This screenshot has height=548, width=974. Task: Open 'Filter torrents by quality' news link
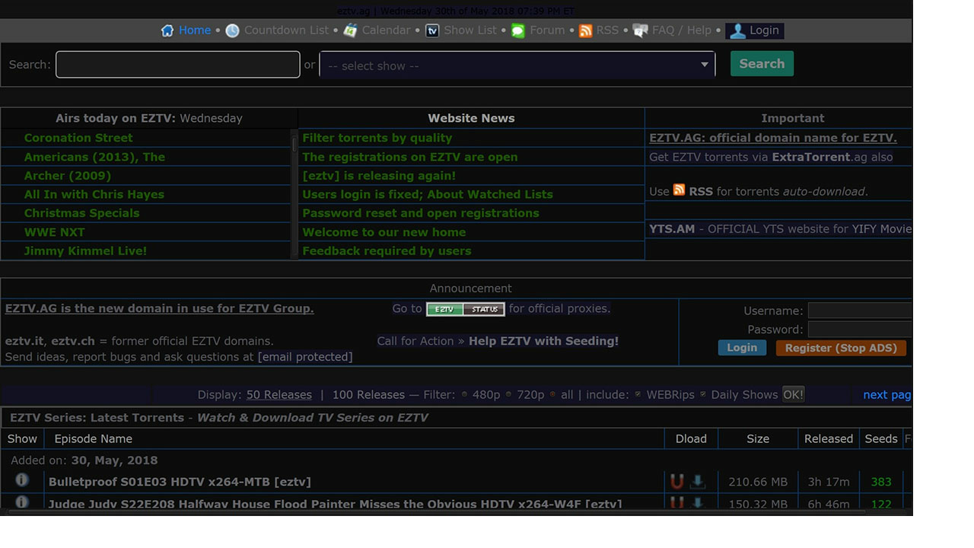click(x=377, y=138)
